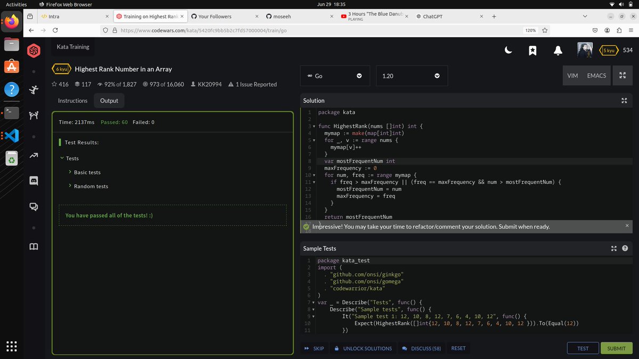Open the Discord chat icon in sidebar
The width and height of the screenshot is (639, 359).
tap(34, 180)
